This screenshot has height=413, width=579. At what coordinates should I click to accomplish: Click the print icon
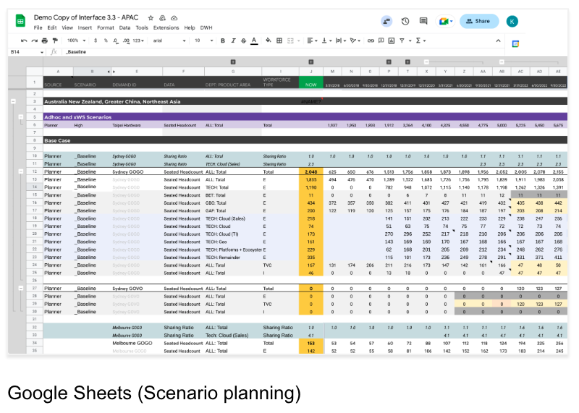45,41
